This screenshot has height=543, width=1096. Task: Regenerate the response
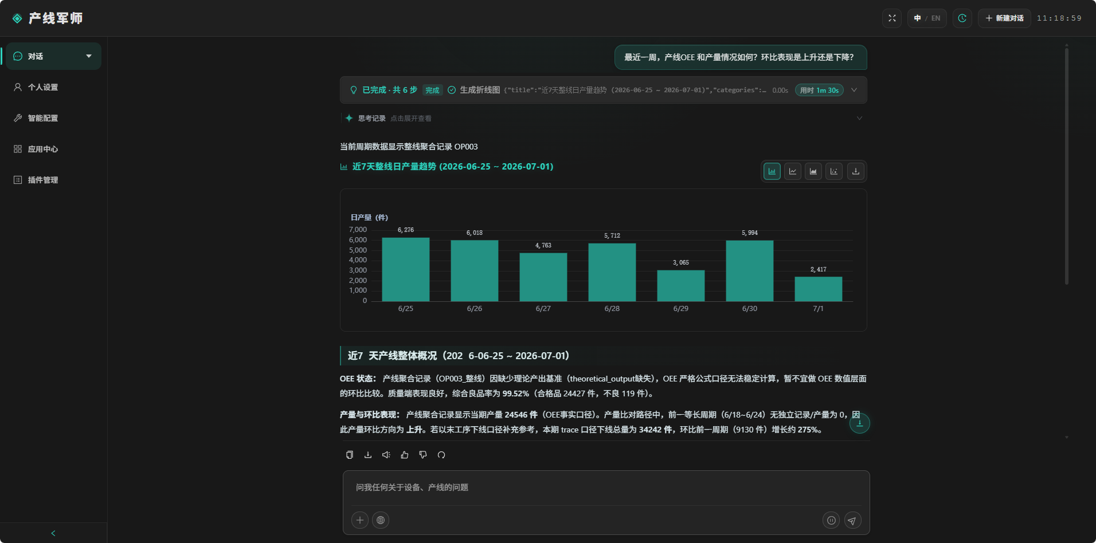pos(441,455)
